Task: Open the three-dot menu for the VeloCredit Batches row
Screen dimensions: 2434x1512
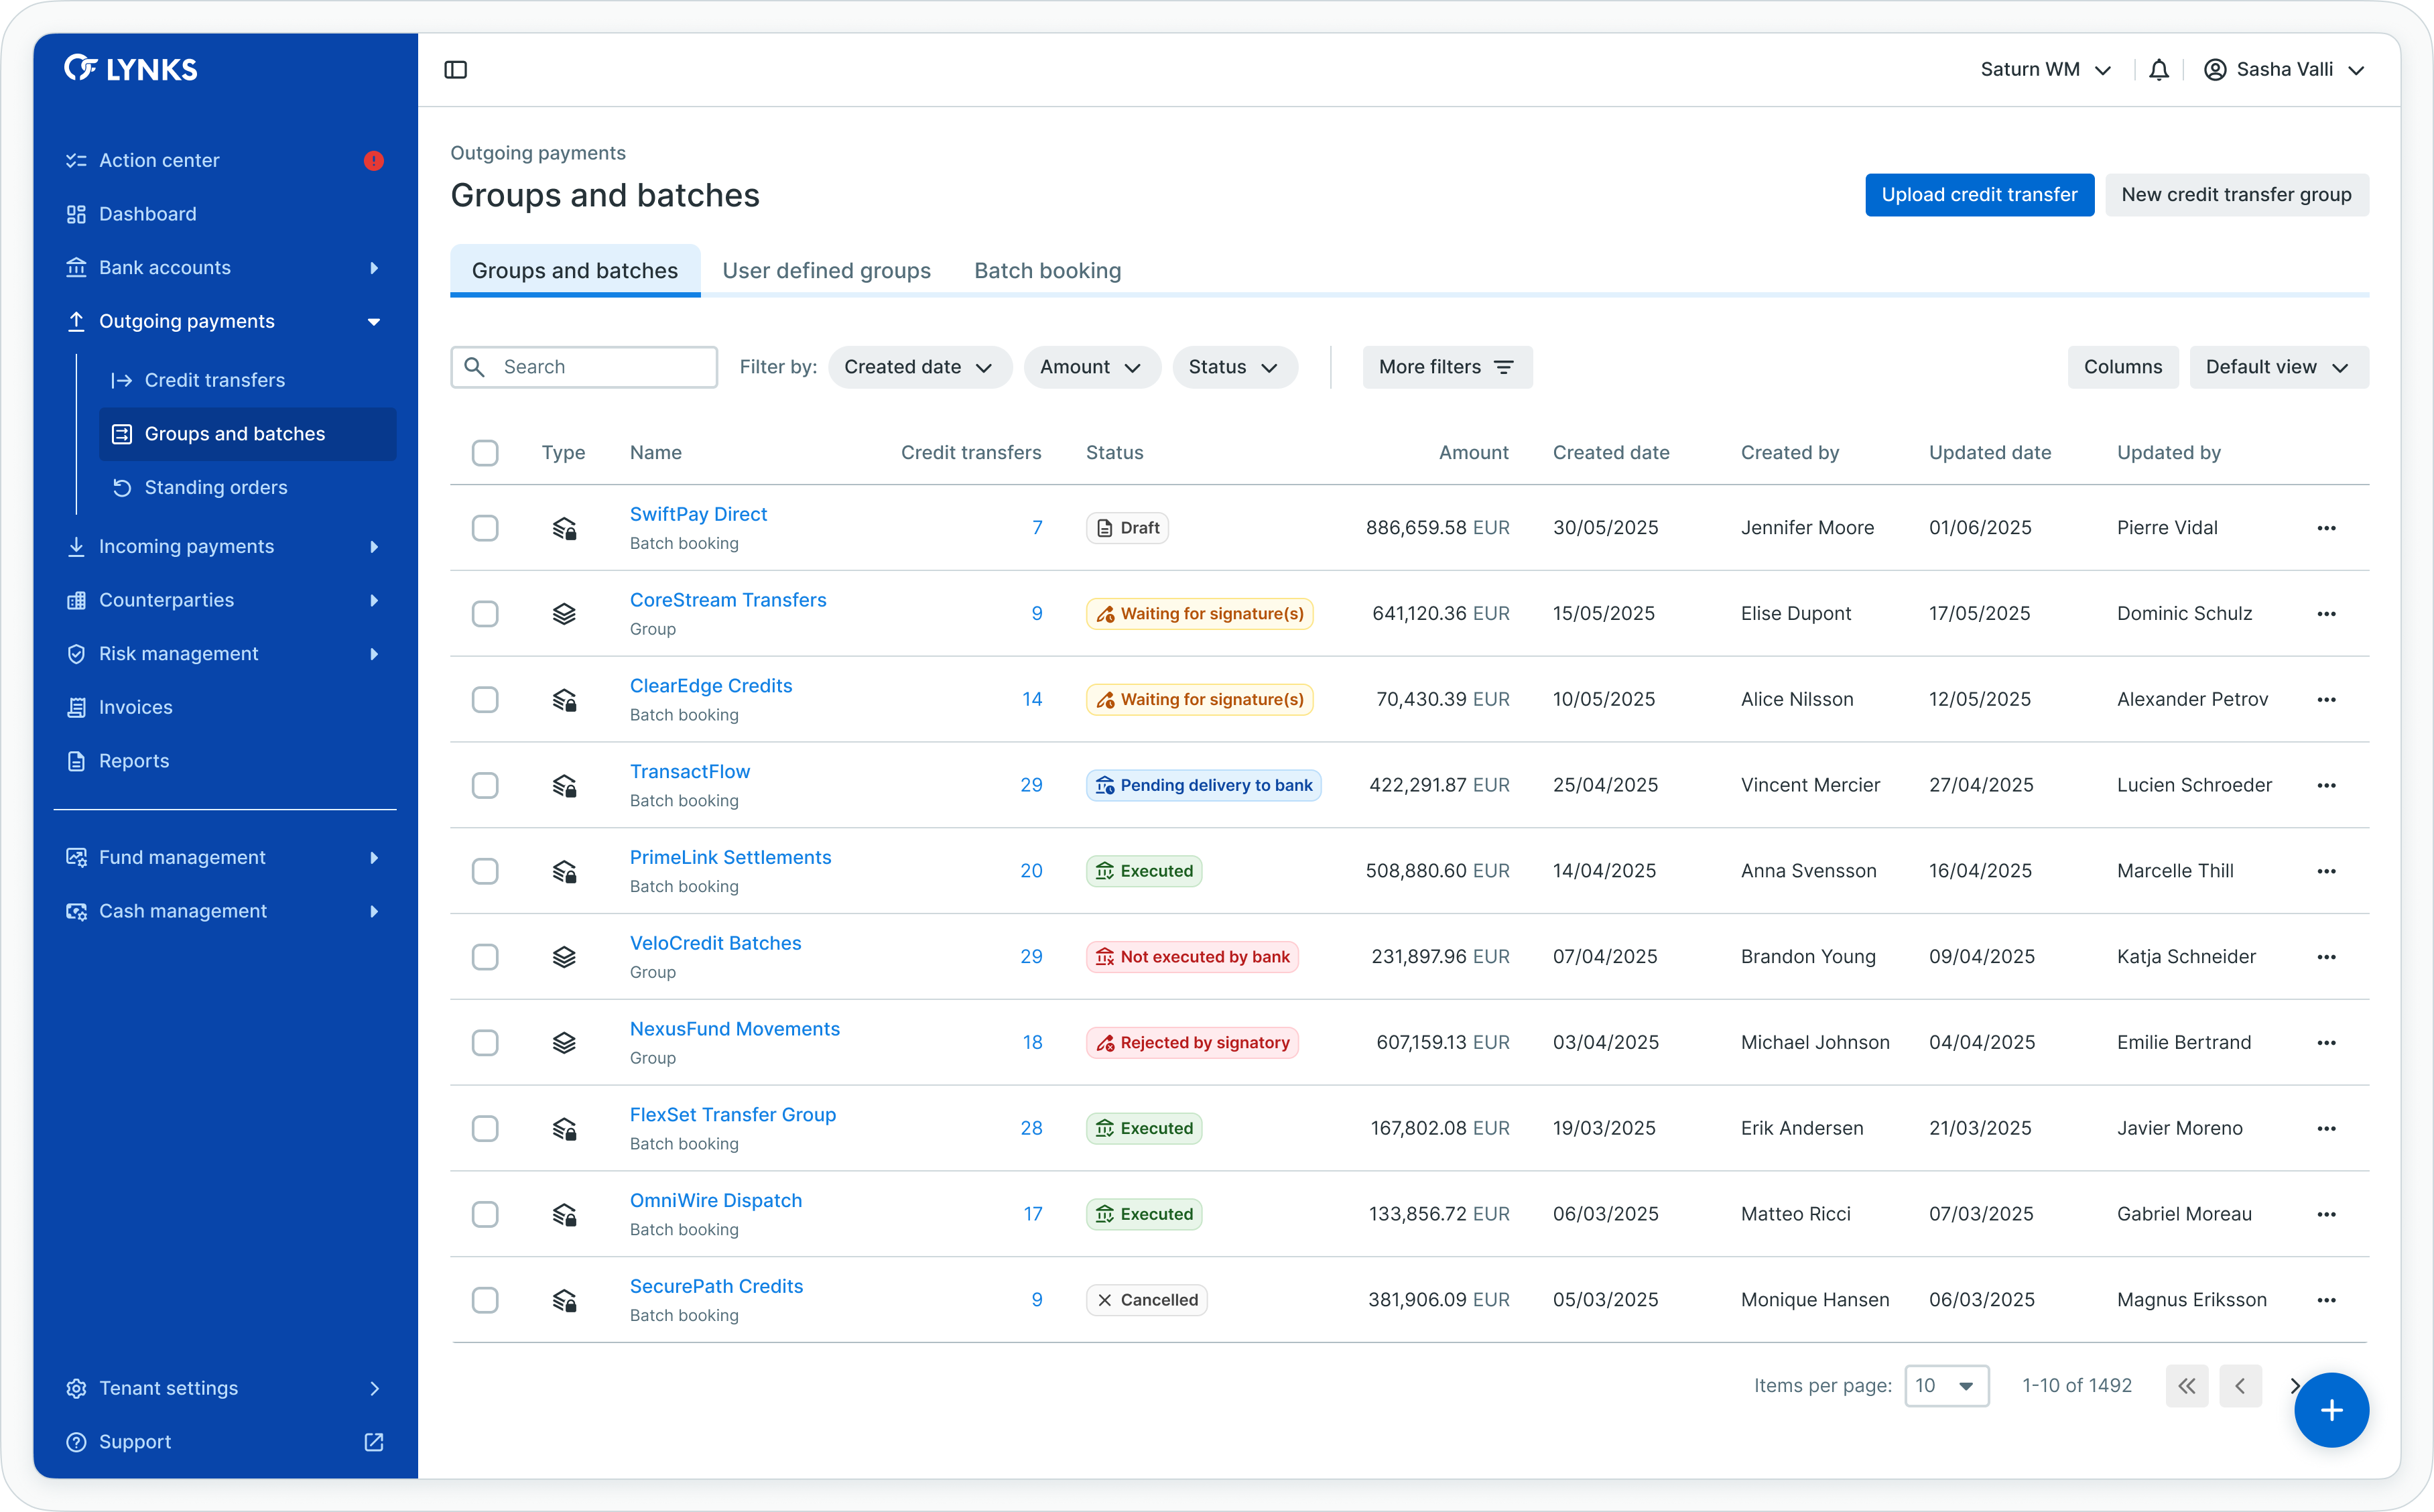Action: pos(2326,957)
